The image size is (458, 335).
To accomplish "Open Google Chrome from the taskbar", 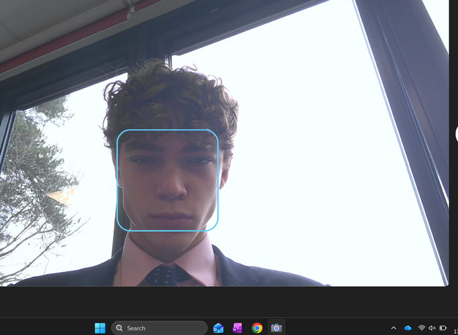I will pyautogui.click(x=257, y=328).
